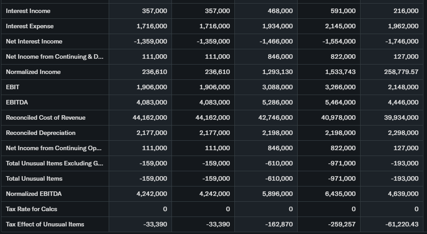
Task: Select the 2,298,000 Reconciled Depreciation value
Action: [403, 133]
